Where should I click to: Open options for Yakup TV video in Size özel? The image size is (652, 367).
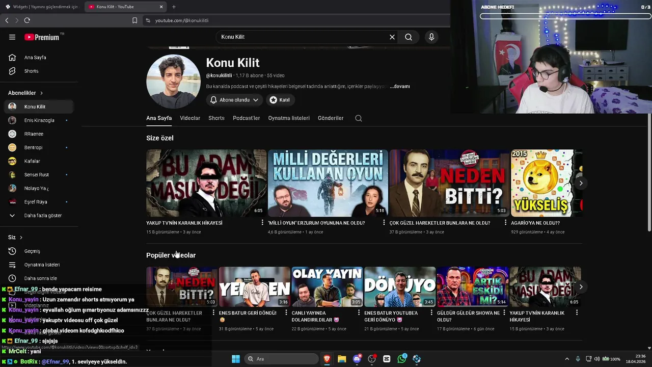(x=262, y=223)
